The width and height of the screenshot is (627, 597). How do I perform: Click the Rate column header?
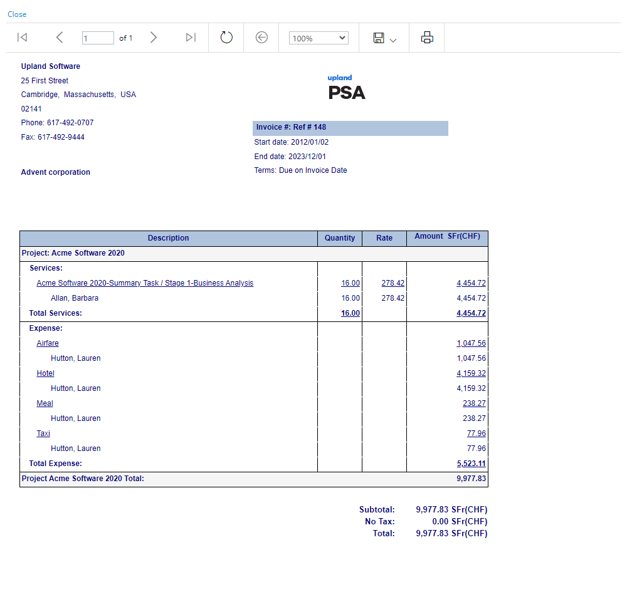[x=384, y=238]
